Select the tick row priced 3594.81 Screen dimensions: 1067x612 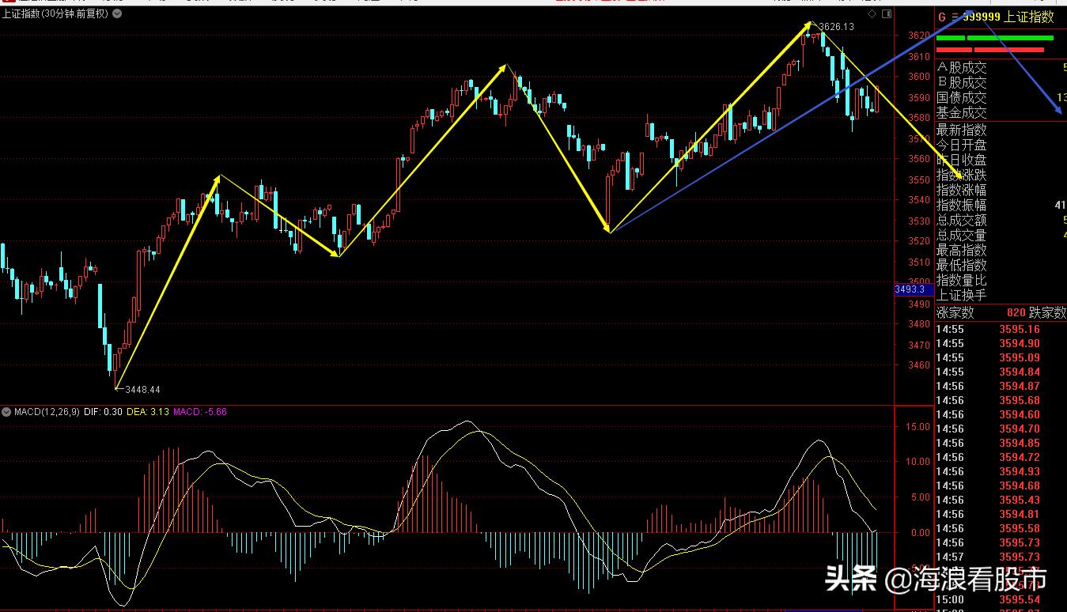pyautogui.click(x=1001, y=514)
